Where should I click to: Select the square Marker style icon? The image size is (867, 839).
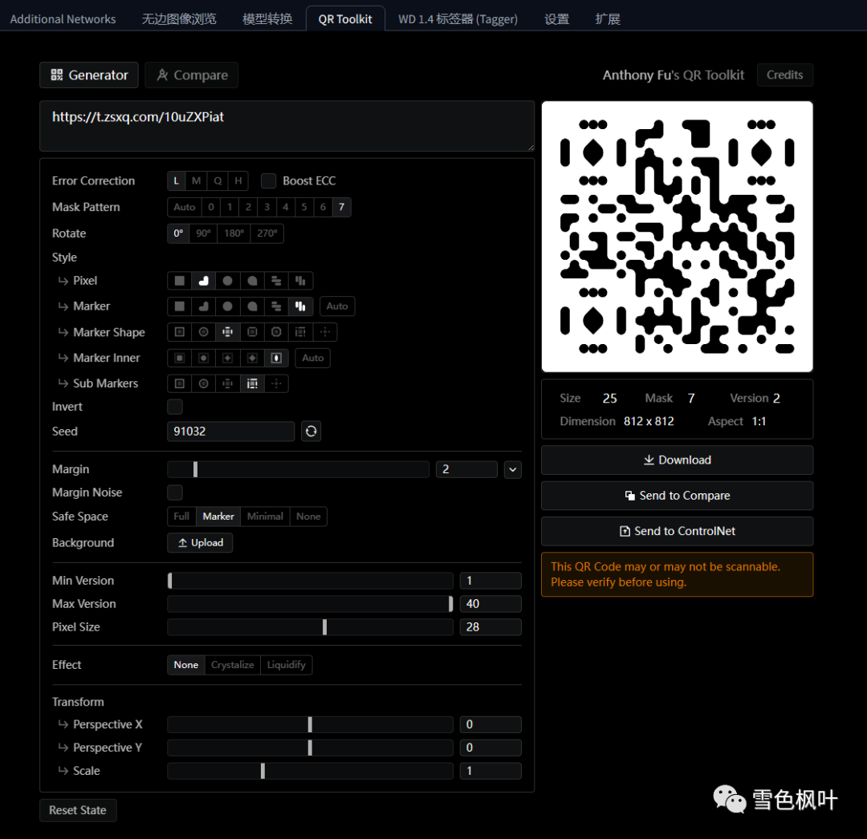point(180,306)
